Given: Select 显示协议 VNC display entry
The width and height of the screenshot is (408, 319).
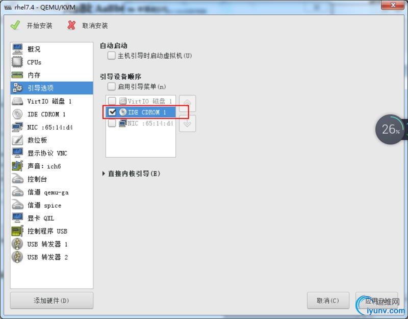Looking at the screenshot, I should click(52, 153).
